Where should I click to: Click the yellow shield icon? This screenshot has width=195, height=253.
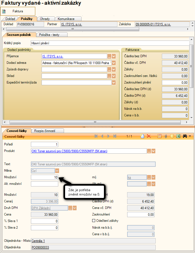point(172,136)
